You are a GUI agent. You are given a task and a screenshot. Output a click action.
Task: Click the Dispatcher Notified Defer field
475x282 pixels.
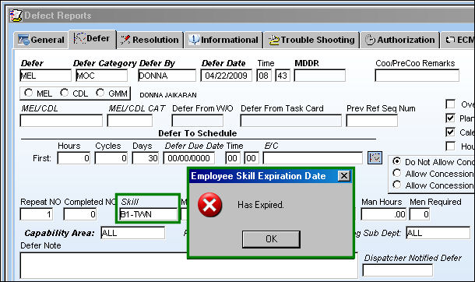(x=397, y=270)
